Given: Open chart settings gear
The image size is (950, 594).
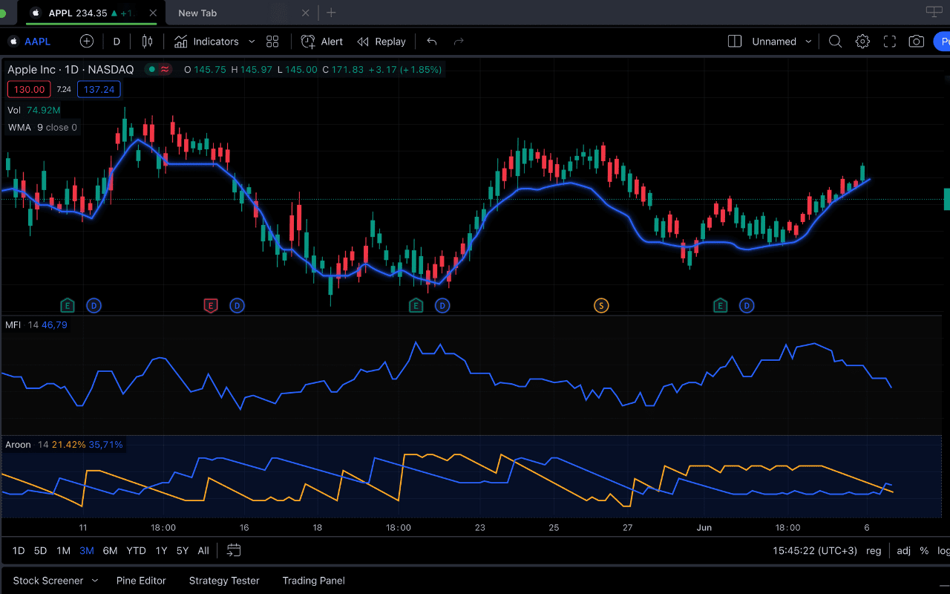Looking at the screenshot, I should [862, 42].
